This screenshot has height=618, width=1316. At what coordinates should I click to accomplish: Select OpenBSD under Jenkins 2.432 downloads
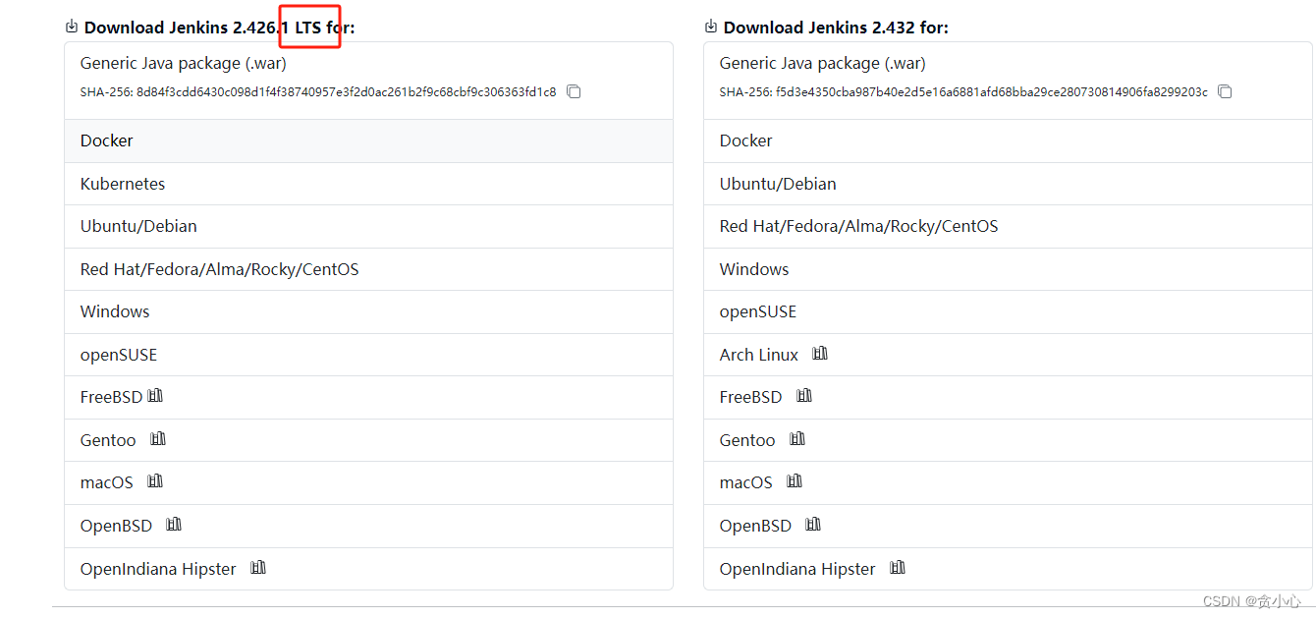click(1008, 526)
